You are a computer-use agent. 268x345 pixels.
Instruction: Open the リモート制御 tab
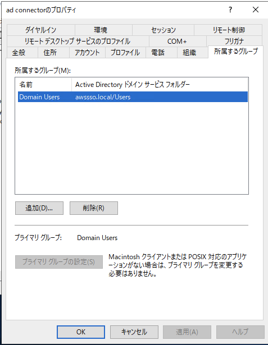(228, 30)
